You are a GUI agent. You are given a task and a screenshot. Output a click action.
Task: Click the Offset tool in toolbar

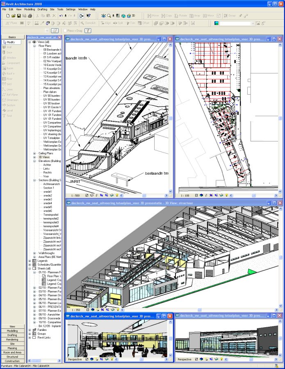pos(144,23)
